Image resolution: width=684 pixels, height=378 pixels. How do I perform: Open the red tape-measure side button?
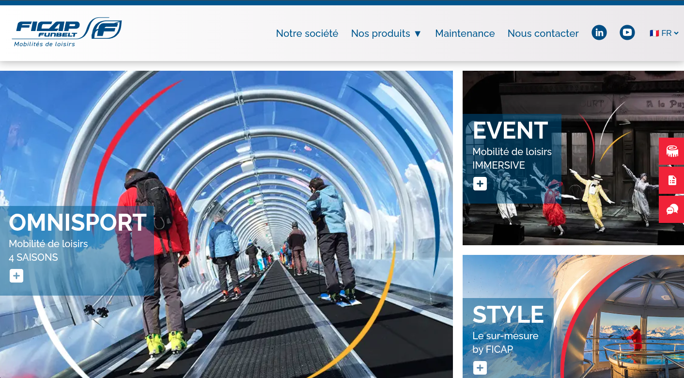point(671,151)
